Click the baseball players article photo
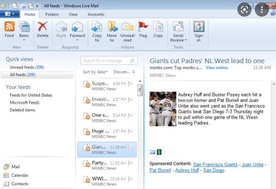 [163, 109]
